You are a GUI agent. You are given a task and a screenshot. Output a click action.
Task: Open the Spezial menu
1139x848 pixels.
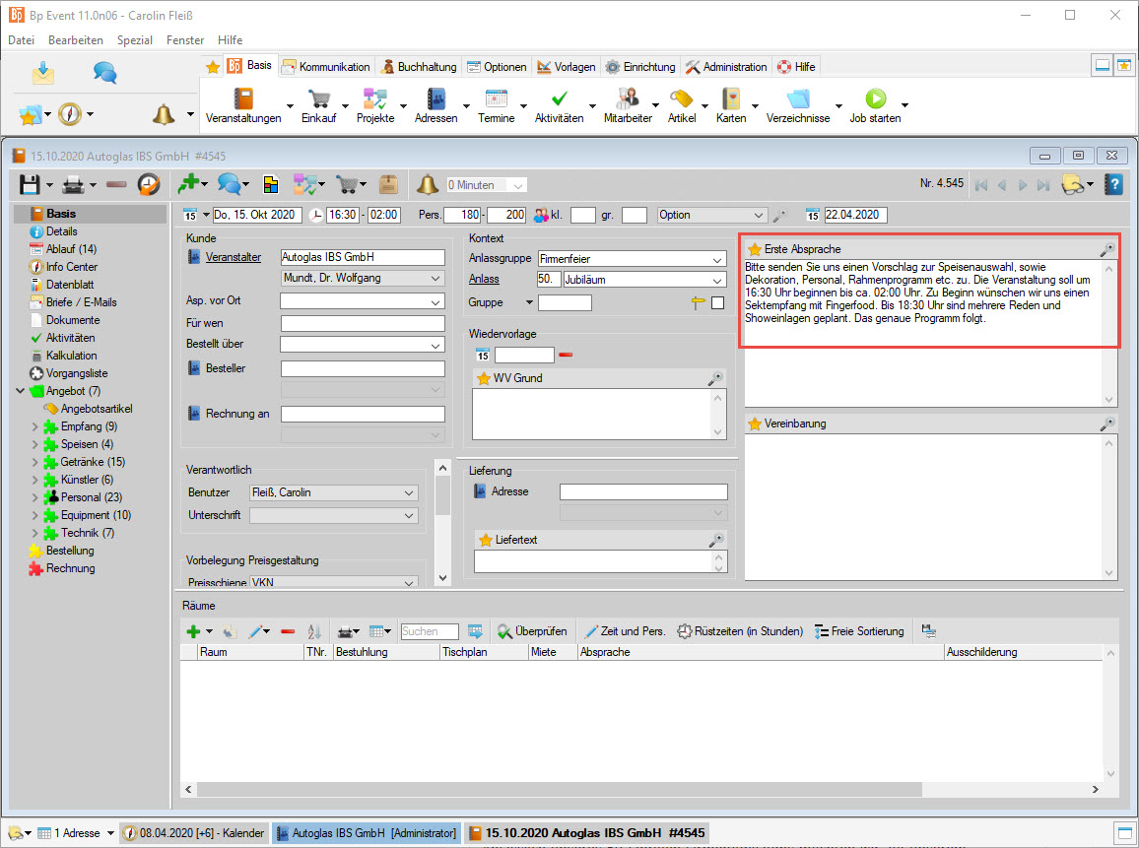134,40
